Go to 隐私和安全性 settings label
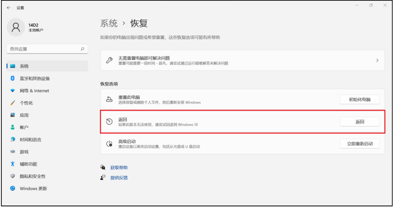The image size is (393, 207). tap(33, 176)
